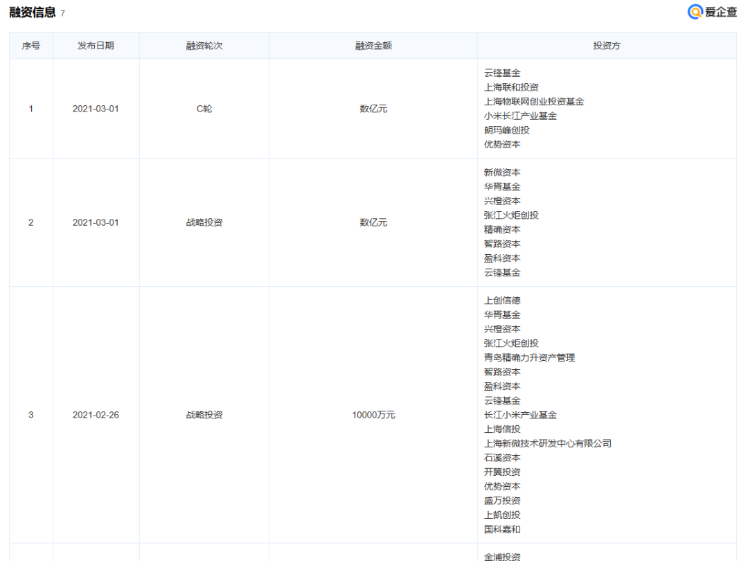
Task: Click the 融资信息 section heading
Action: click(33, 12)
